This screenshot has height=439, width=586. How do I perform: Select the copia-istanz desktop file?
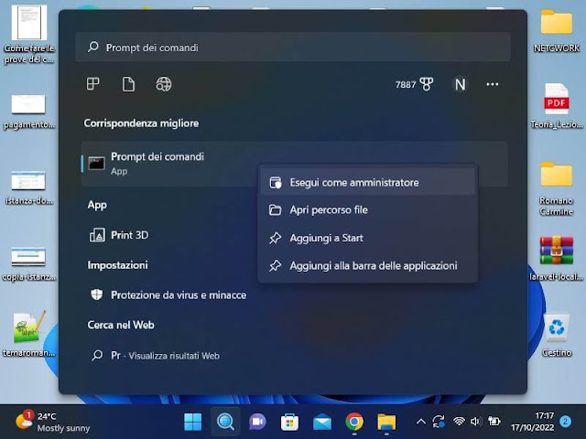29,263
